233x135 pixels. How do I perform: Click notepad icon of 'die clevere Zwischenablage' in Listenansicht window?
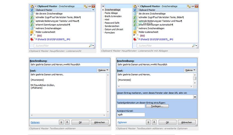pyautogui.click(x=32, y=14)
